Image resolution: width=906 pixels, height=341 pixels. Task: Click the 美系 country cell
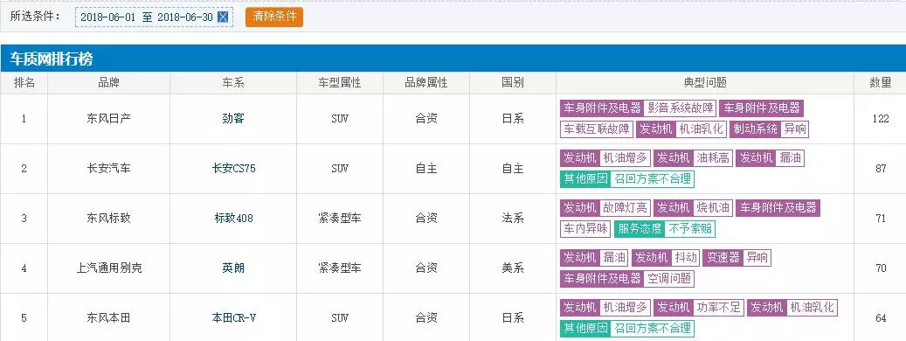(513, 268)
